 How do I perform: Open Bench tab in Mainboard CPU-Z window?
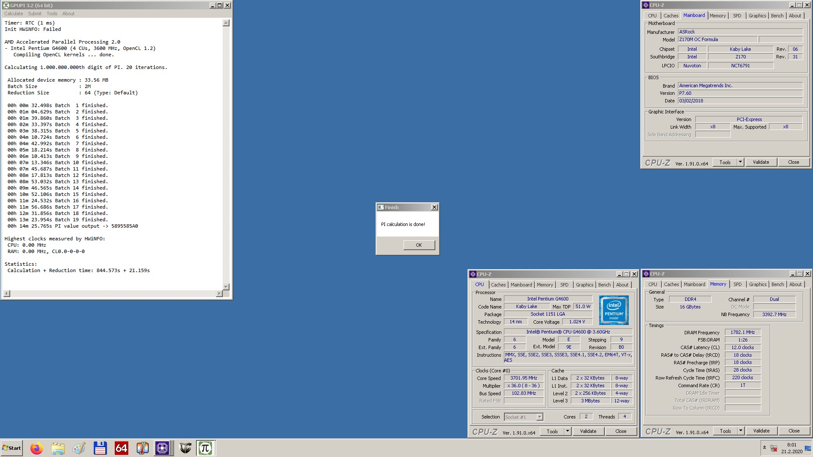(x=777, y=16)
